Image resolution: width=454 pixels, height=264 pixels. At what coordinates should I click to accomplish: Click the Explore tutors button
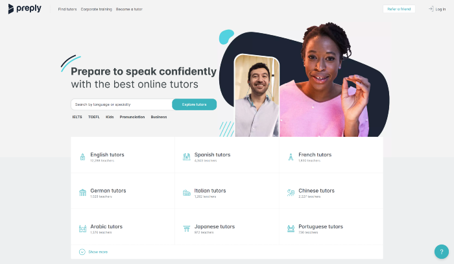click(x=195, y=104)
